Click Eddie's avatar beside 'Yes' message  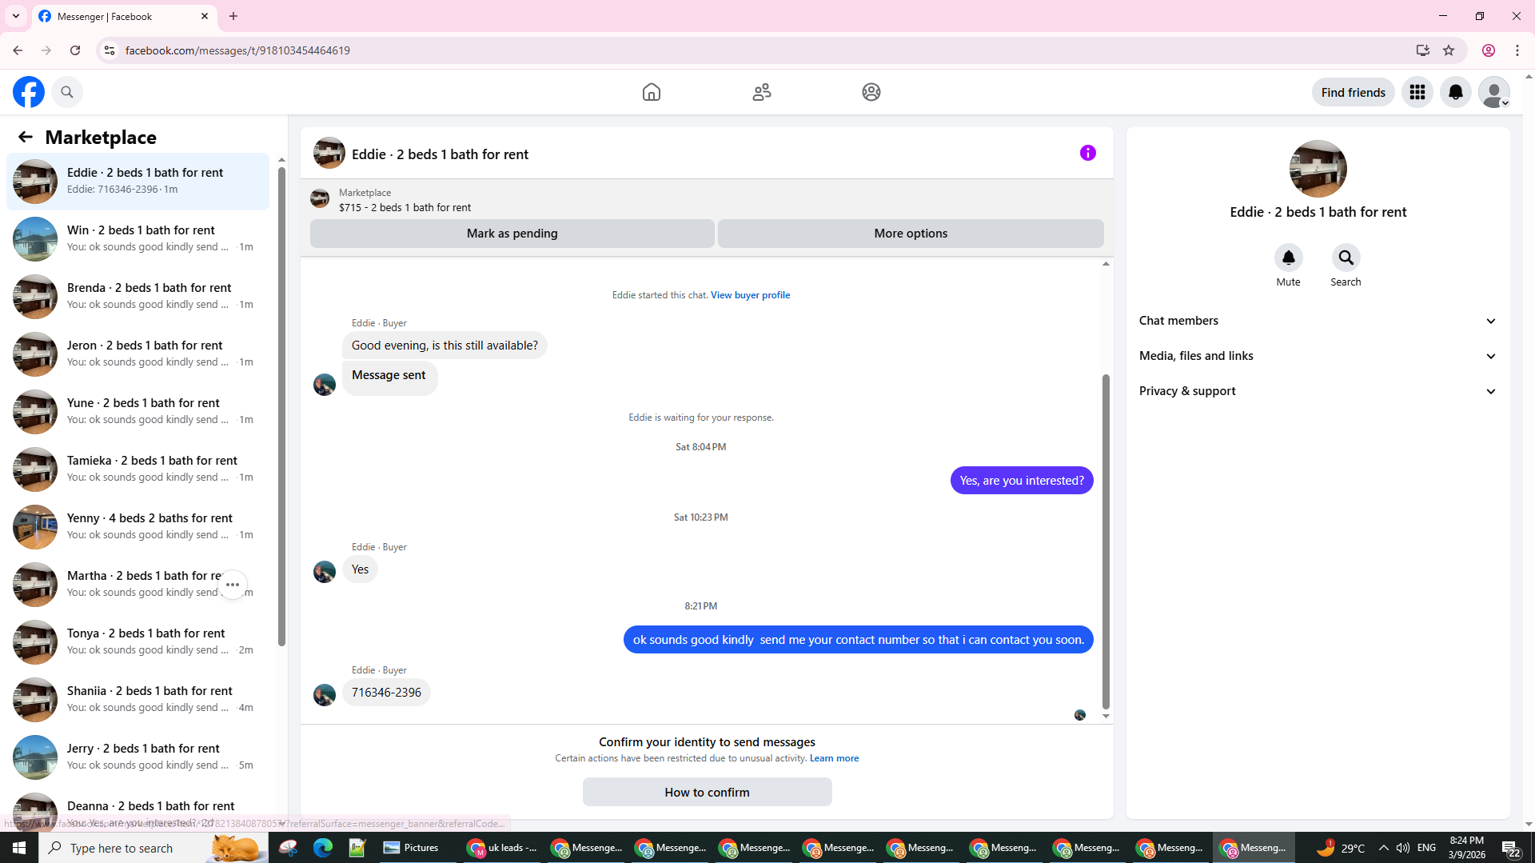[325, 572]
